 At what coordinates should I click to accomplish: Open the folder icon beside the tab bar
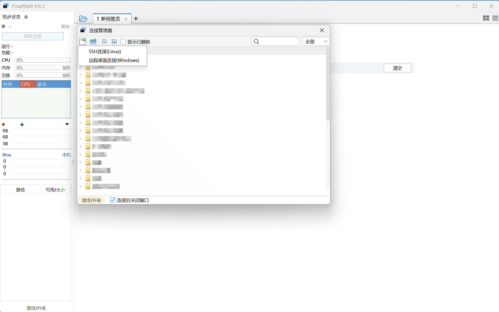point(83,18)
